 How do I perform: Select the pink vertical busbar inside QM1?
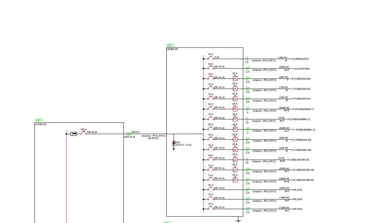(66, 176)
